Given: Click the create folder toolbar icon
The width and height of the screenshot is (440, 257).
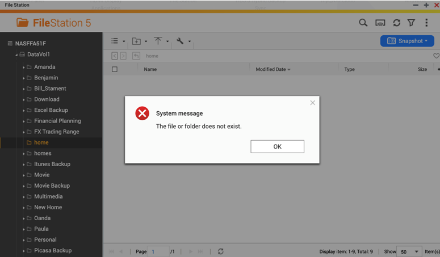Looking at the screenshot, I should point(136,41).
